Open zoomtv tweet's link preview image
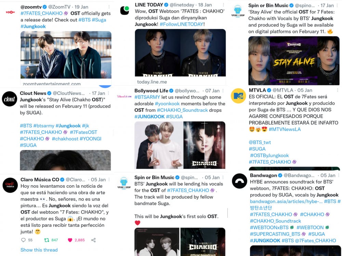This screenshot has height=256, width=342. [66, 55]
